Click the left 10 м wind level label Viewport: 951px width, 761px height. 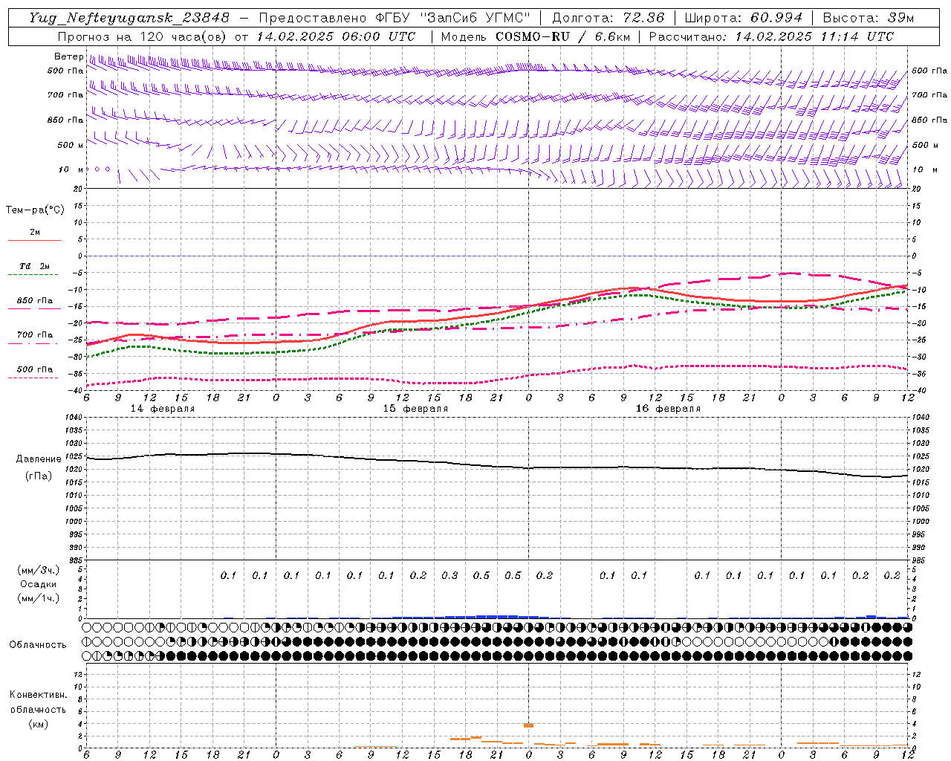tap(71, 169)
